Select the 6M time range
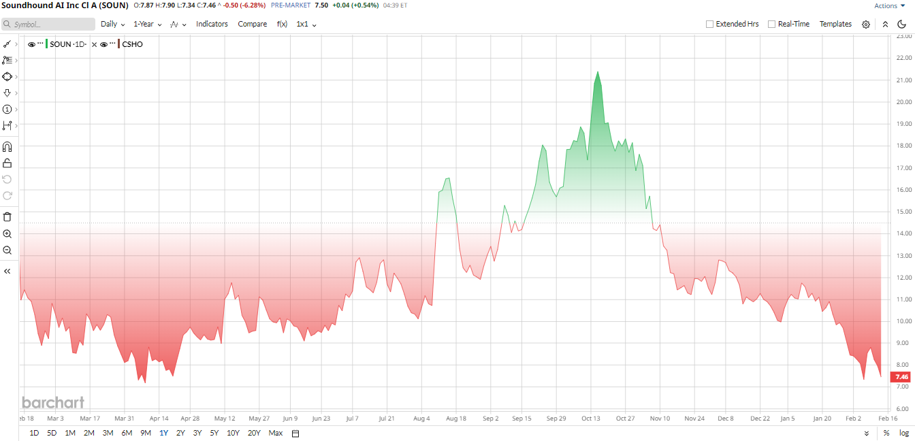The image size is (915, 441). pos(127,433)
